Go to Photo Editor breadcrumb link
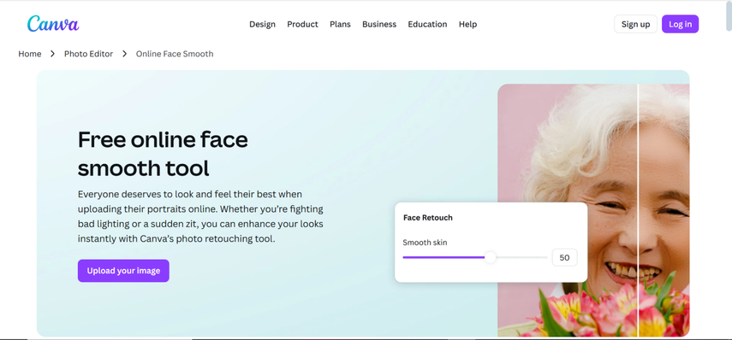 (x=89, y=54)
